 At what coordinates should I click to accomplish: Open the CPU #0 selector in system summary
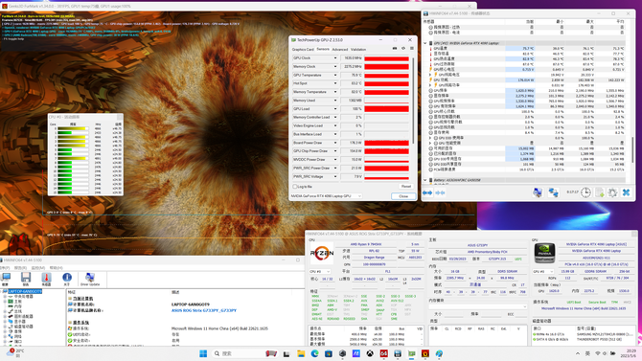click(320, 271)
